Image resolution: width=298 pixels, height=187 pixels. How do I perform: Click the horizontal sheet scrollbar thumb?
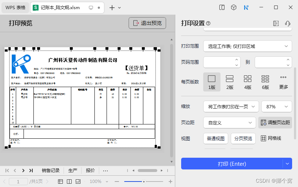pos(147,171)
